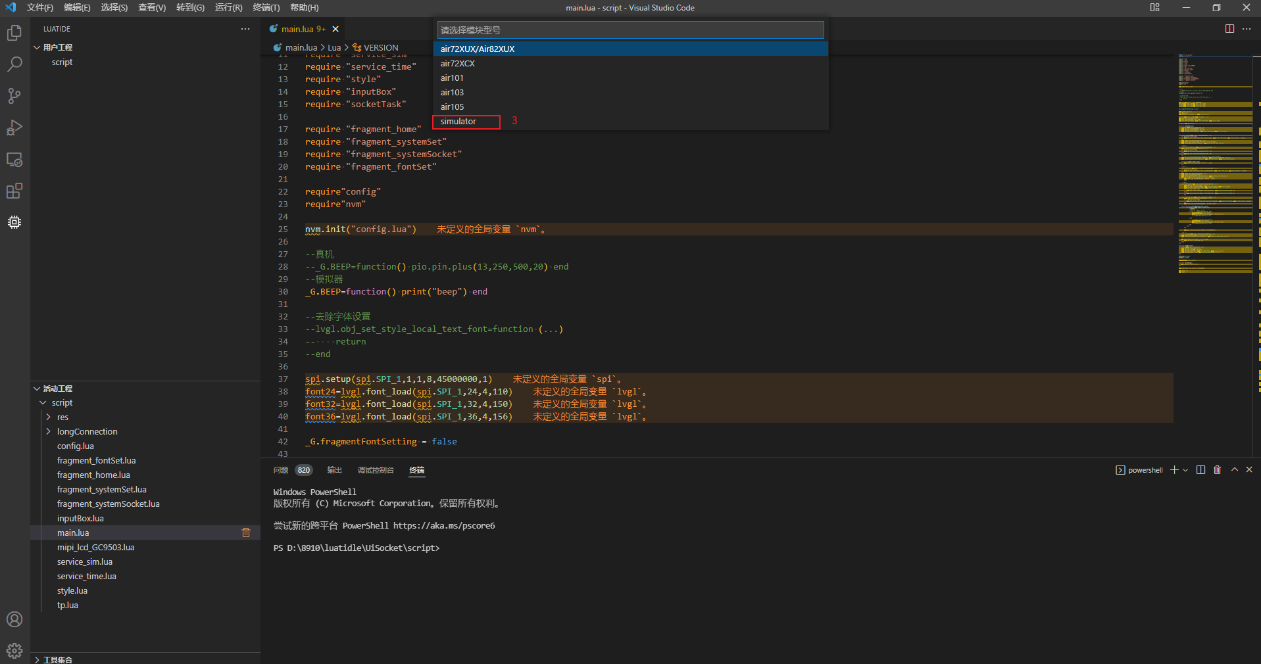Open the 帮助(H) menu
Image resolution: width=1261 pixels, height=664 pixels.
pos(304,8)
